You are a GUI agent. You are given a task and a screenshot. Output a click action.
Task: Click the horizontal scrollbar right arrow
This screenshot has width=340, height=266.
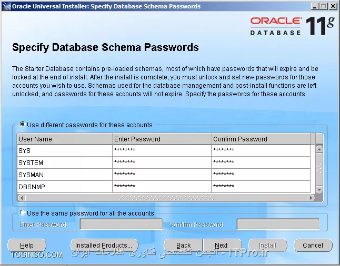[x=311, y=198]
